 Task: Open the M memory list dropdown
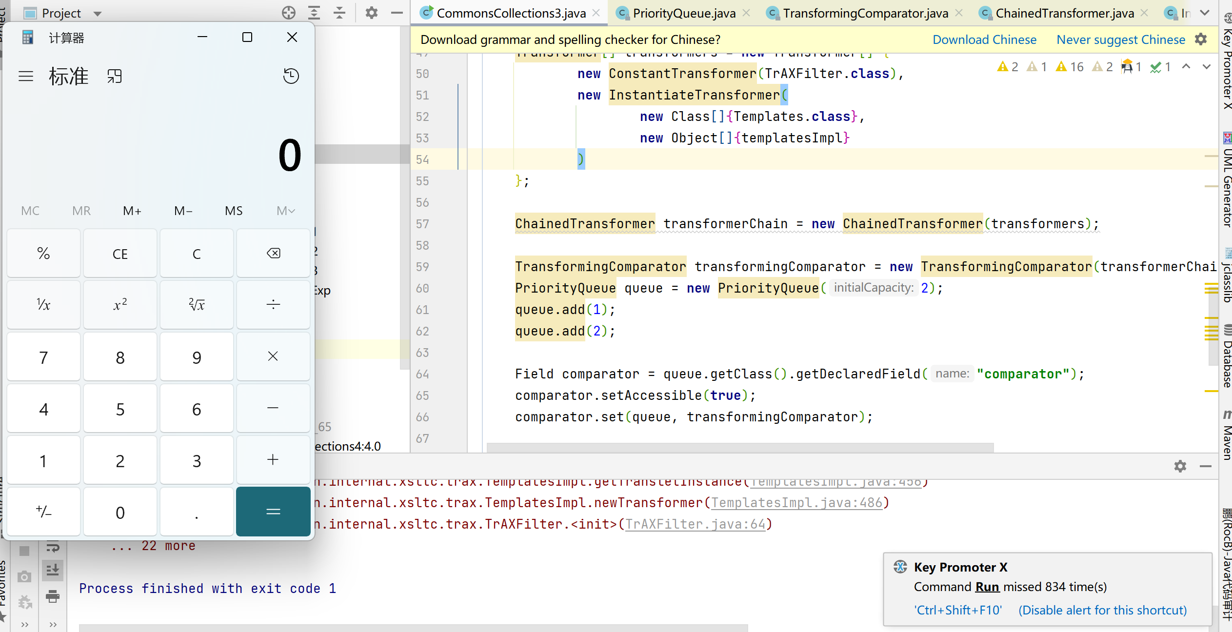[286, 211]
